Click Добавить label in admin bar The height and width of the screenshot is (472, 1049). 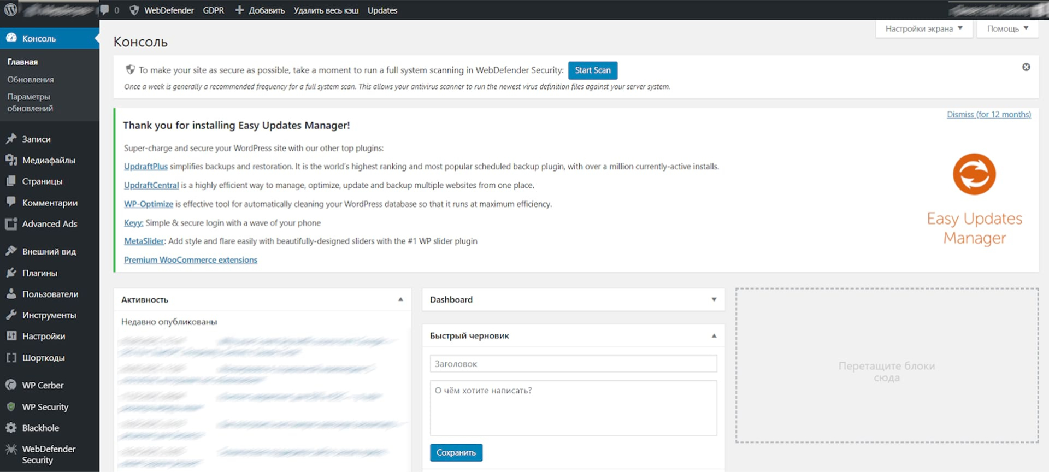point(267,10)
